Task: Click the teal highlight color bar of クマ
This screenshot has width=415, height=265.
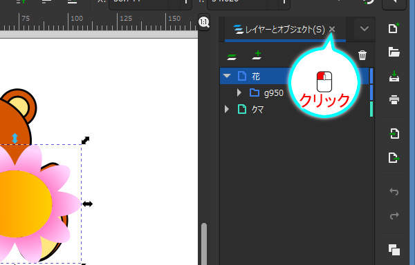Action: (371, 109)
